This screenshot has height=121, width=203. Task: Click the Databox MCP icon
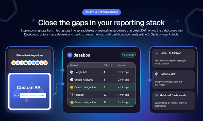pyautogui.click(x=156, y=74)
